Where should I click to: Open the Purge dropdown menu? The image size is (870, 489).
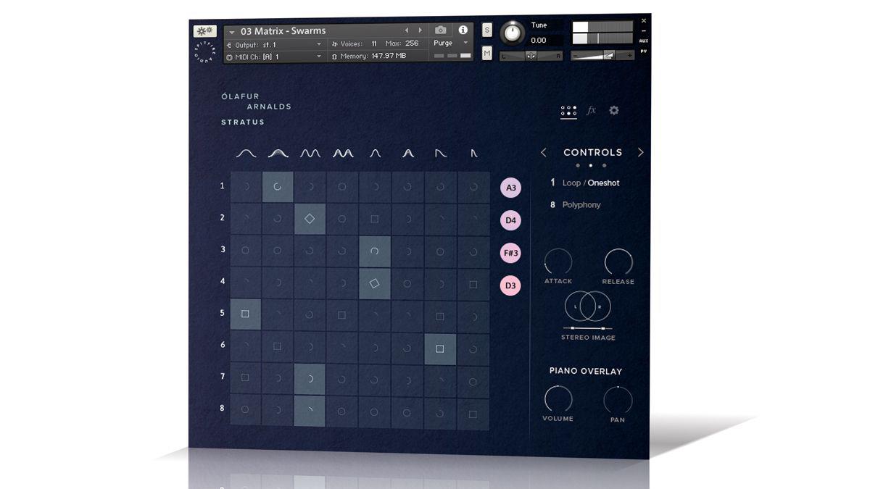click(452, 43)
